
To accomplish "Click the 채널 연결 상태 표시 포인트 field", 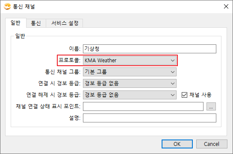I will pos(143,106).
